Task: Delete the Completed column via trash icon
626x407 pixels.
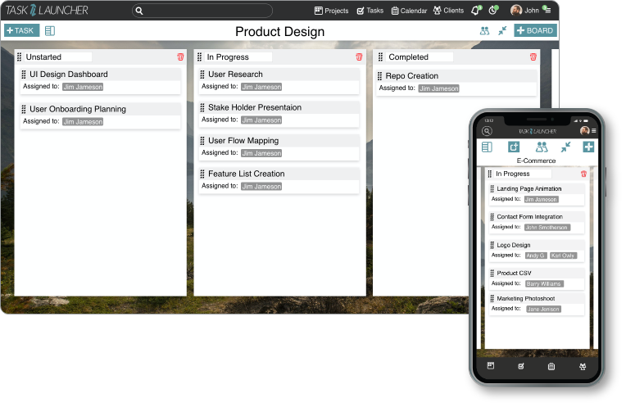Action: [x=533, y=57]
